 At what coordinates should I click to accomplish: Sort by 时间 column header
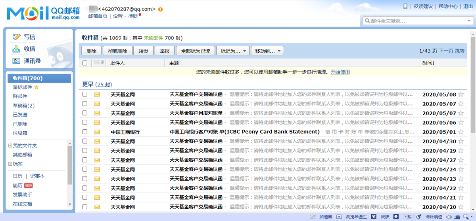(x=428, y=63)
